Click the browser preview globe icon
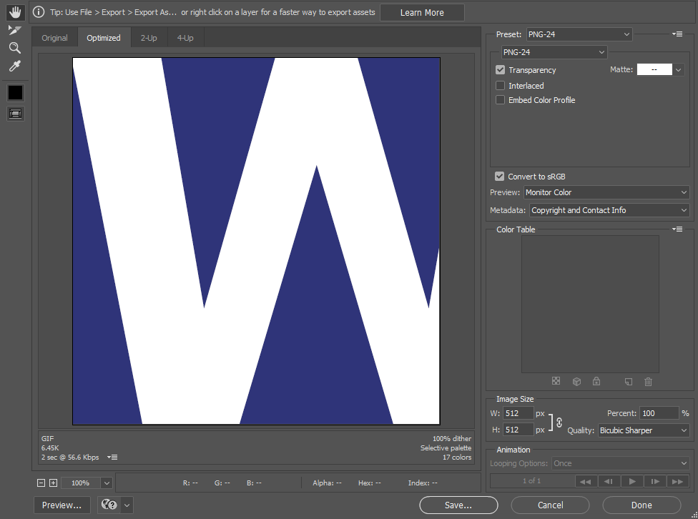The height and width of the screenshot is (519, 698). click(x=109, y=505)
